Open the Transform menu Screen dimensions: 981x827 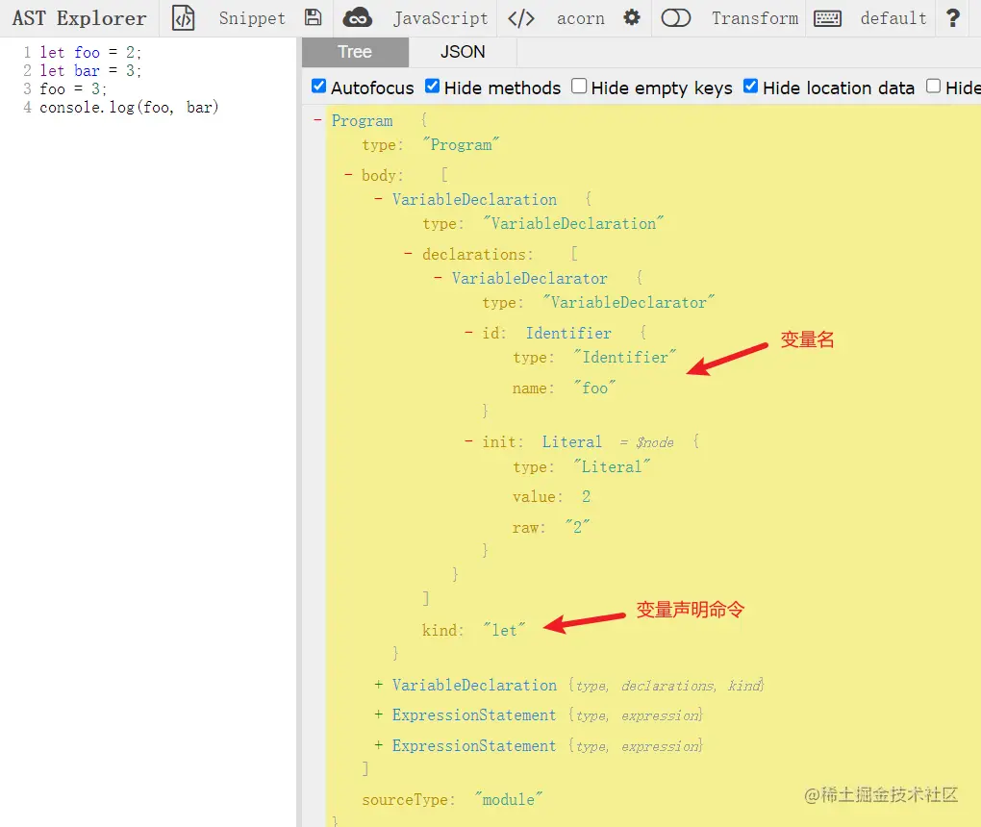pos(755,18)
